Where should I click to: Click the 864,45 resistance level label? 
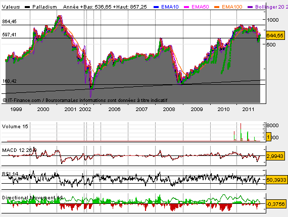10,22
